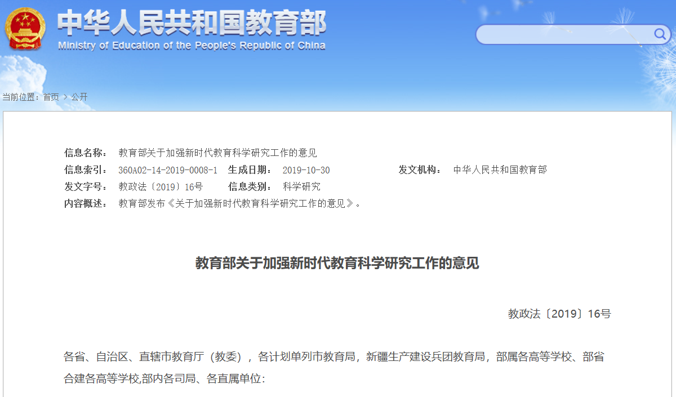Click the 发文机构 label
676x397 pixels.
pos(420,169)
